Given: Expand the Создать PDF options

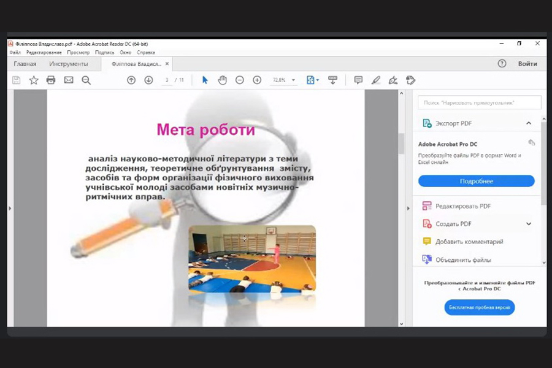Looking at the screenshot, I should click(529, 224).
